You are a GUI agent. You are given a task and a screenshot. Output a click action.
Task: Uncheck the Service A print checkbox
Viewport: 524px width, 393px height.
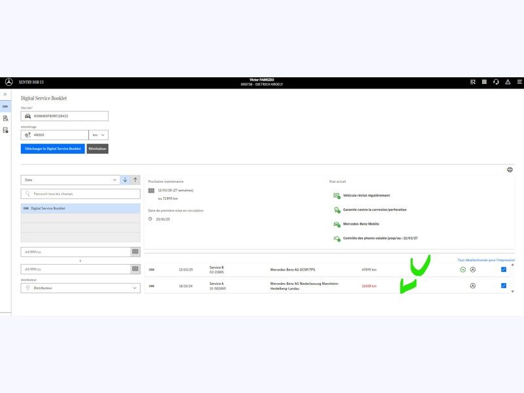coord(504,286)
